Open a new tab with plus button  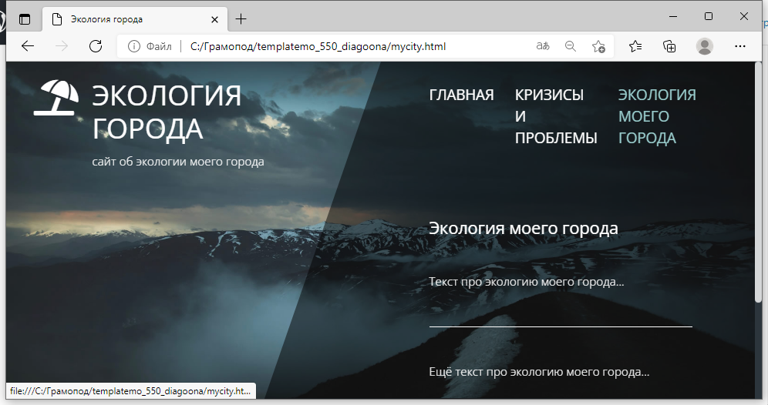coord(241,19)
